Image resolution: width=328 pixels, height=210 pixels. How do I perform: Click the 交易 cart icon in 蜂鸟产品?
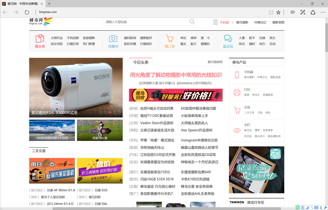(x=237, y=110)
